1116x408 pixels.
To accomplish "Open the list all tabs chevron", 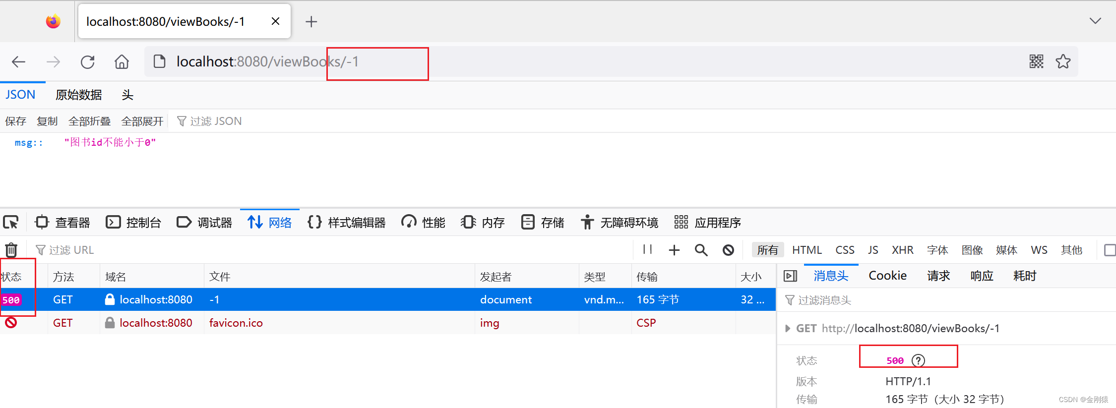I will coord(1095,21).
